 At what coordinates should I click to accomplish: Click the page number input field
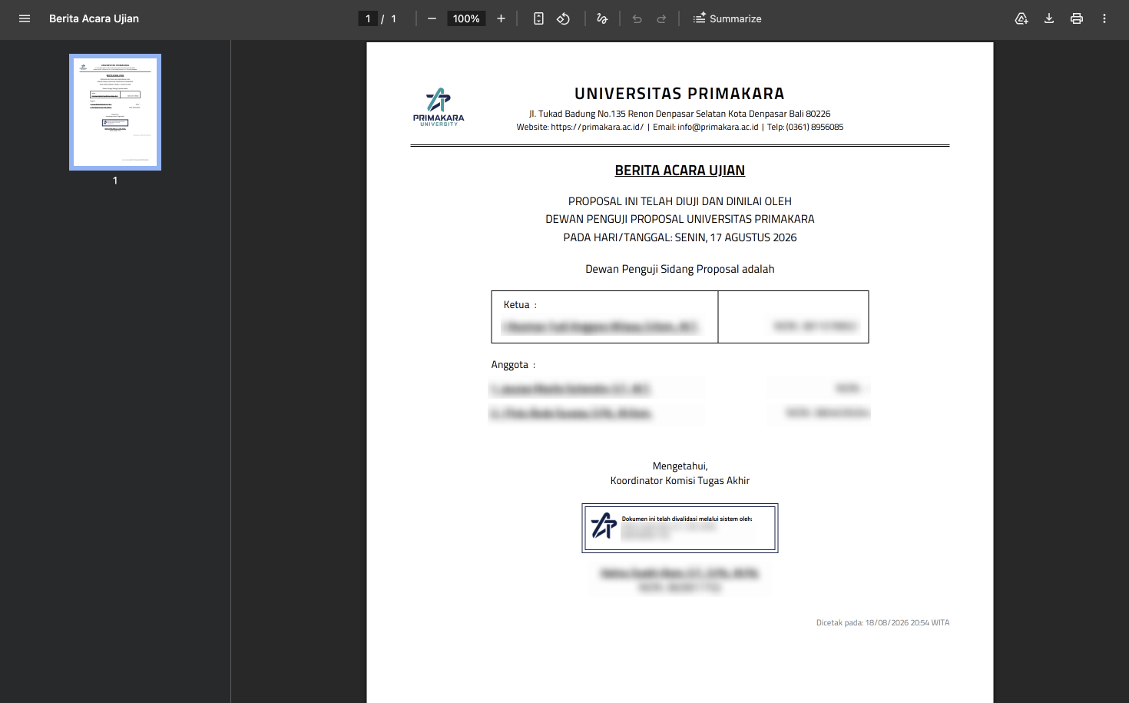tap(368, 18)
